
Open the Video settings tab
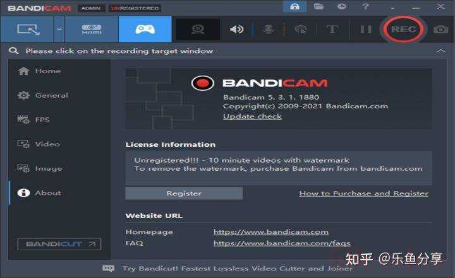[x=39, y=144]
